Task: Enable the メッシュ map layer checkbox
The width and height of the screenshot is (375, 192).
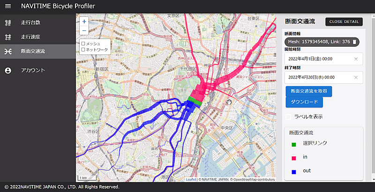Action: pyautogui.click(x=83, y=44)
